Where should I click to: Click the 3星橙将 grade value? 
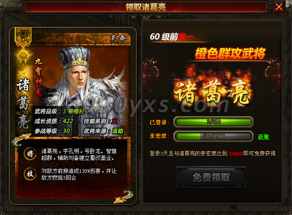[73, 111]
